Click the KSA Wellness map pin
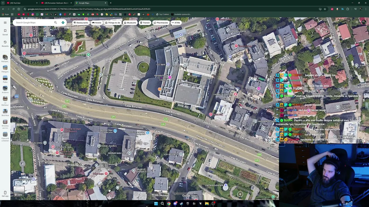Screen dimensions: 369x207 point(181,154)
